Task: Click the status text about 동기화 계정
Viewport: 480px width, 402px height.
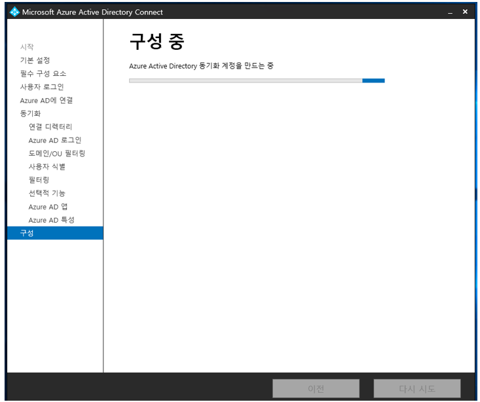Action: tap(202, 66)
